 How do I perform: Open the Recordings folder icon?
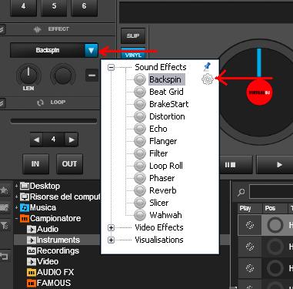click(32, 250)
